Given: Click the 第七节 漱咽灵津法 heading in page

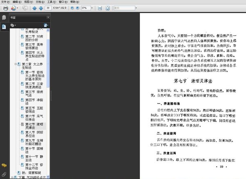Looking at the screenshot, I should click(193, 81).
